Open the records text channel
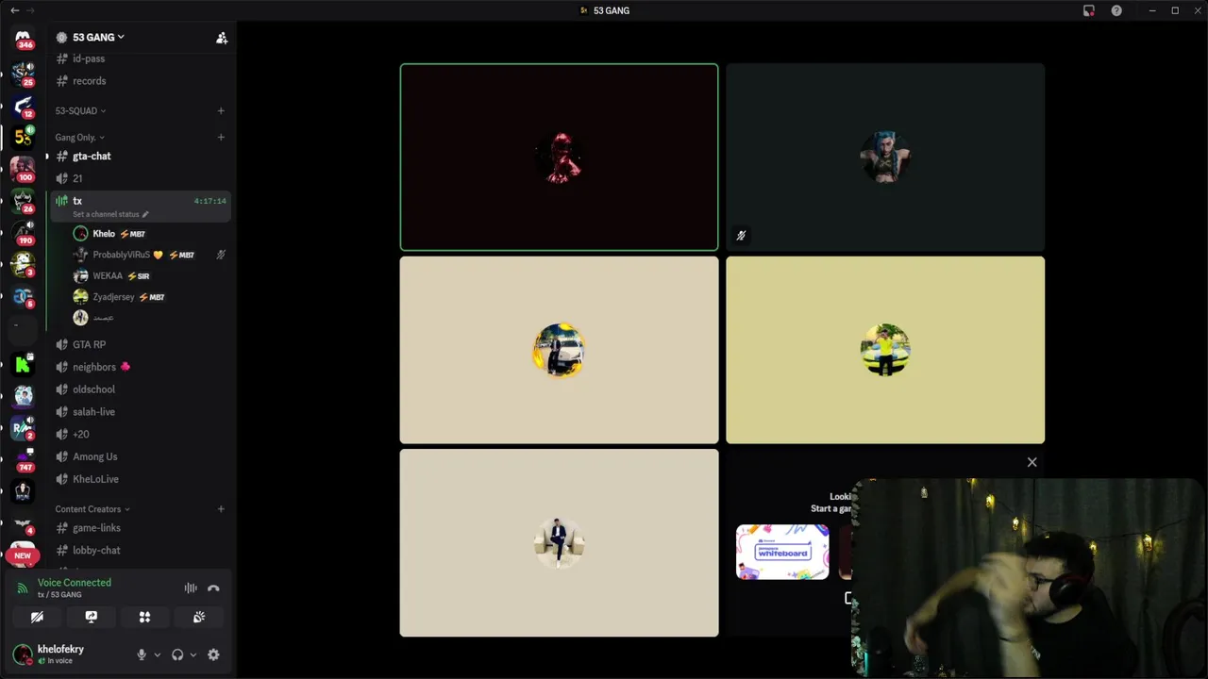Viewport: 1208px width, 679px height. (140, 81)
